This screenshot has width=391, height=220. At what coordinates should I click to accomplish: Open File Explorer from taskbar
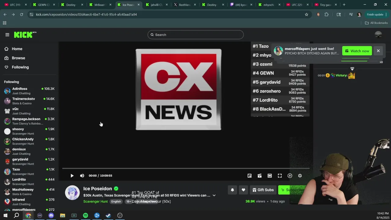[63, 215]
